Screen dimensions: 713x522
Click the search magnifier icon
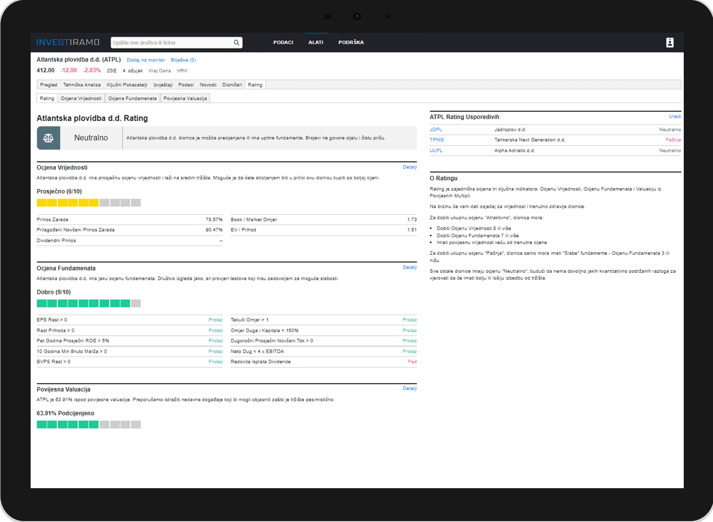coord(237,43)
